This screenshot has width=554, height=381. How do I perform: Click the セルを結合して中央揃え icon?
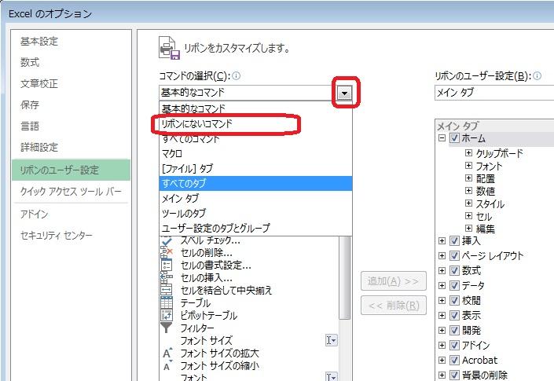[x=167, y=290]
